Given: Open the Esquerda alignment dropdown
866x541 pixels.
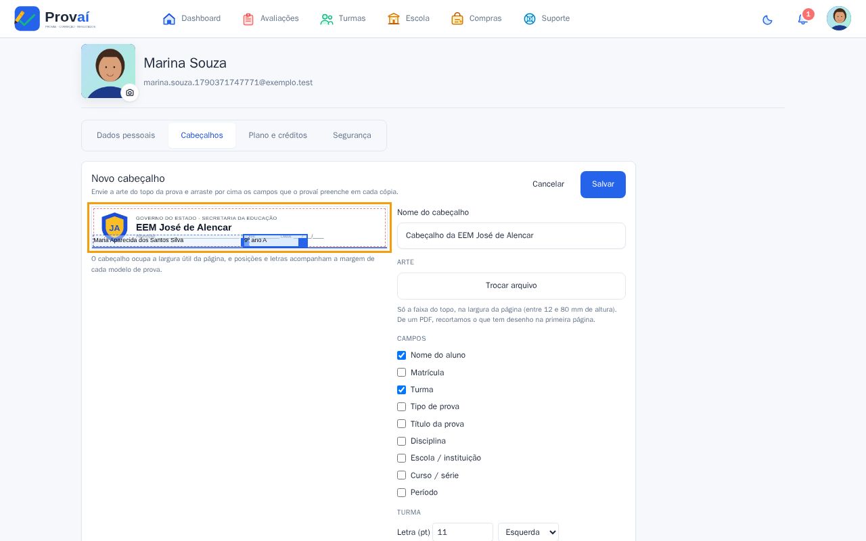Looking at the screenshot, I should click(528, 532).
